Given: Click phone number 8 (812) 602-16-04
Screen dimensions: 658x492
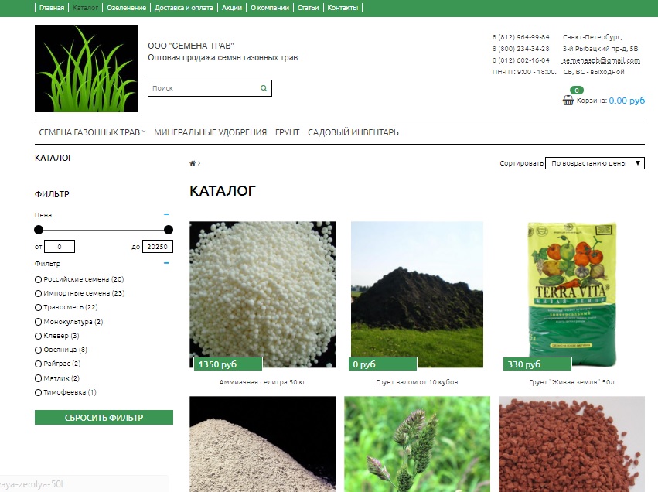Looking at the screenshot, I should point(520,60).
